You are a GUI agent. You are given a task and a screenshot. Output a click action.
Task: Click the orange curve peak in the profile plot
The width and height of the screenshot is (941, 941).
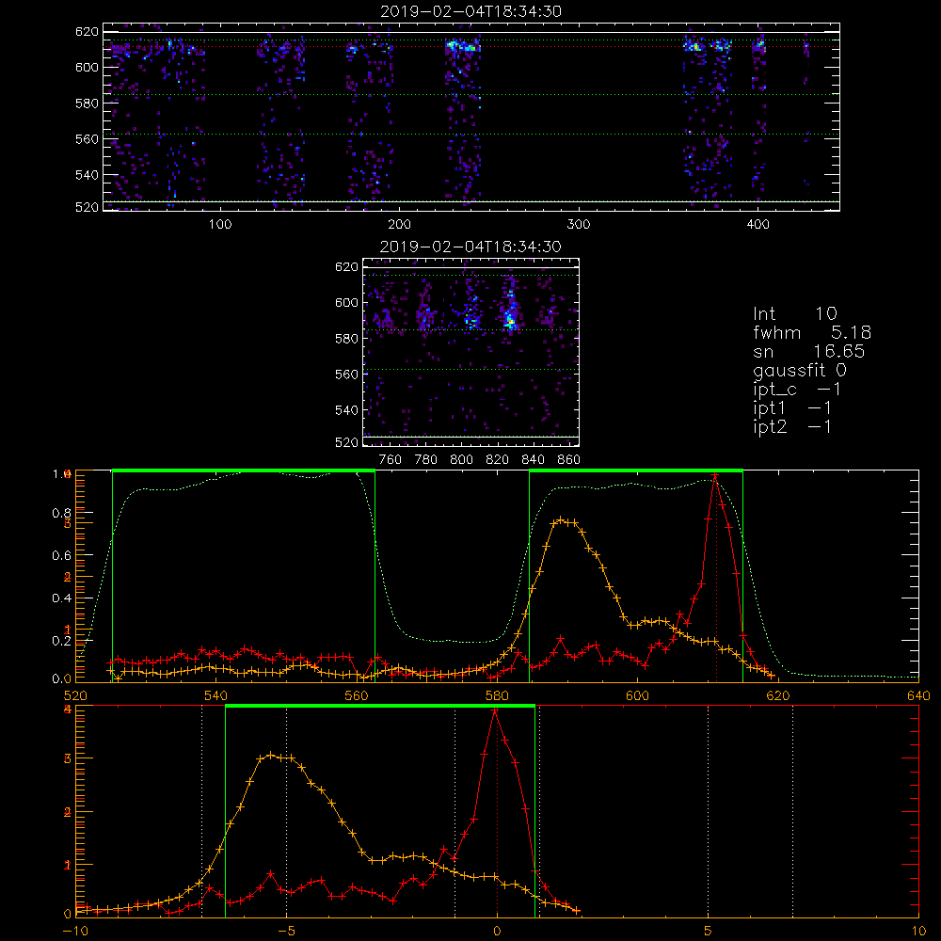click(561, 519)
